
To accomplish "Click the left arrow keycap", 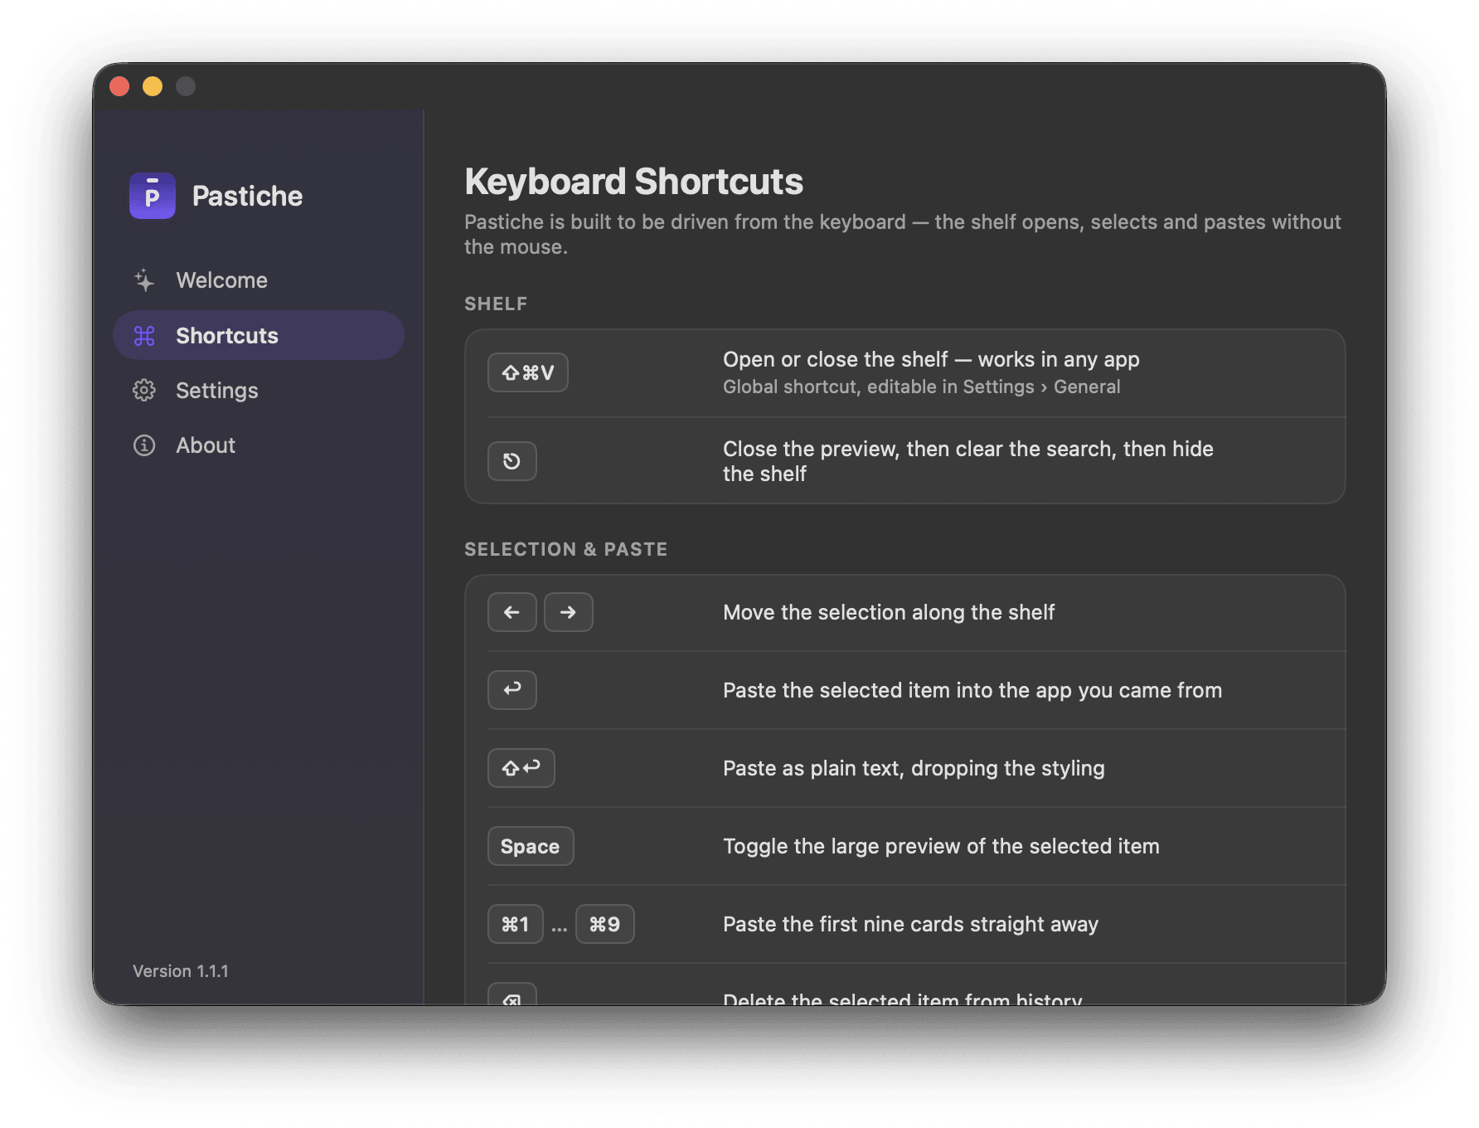I will pyautogui.click(x=512, y=612).
